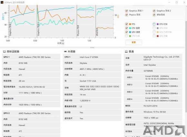Click the 3DMark app icon in title bar
The height and width of the screenshot is (137, 187).
pos(2,2)
